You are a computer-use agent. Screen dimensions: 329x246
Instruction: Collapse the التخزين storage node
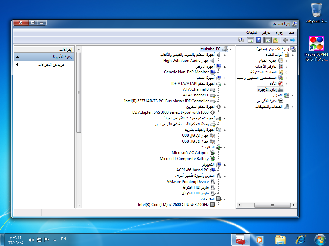(x=292, y=95)
